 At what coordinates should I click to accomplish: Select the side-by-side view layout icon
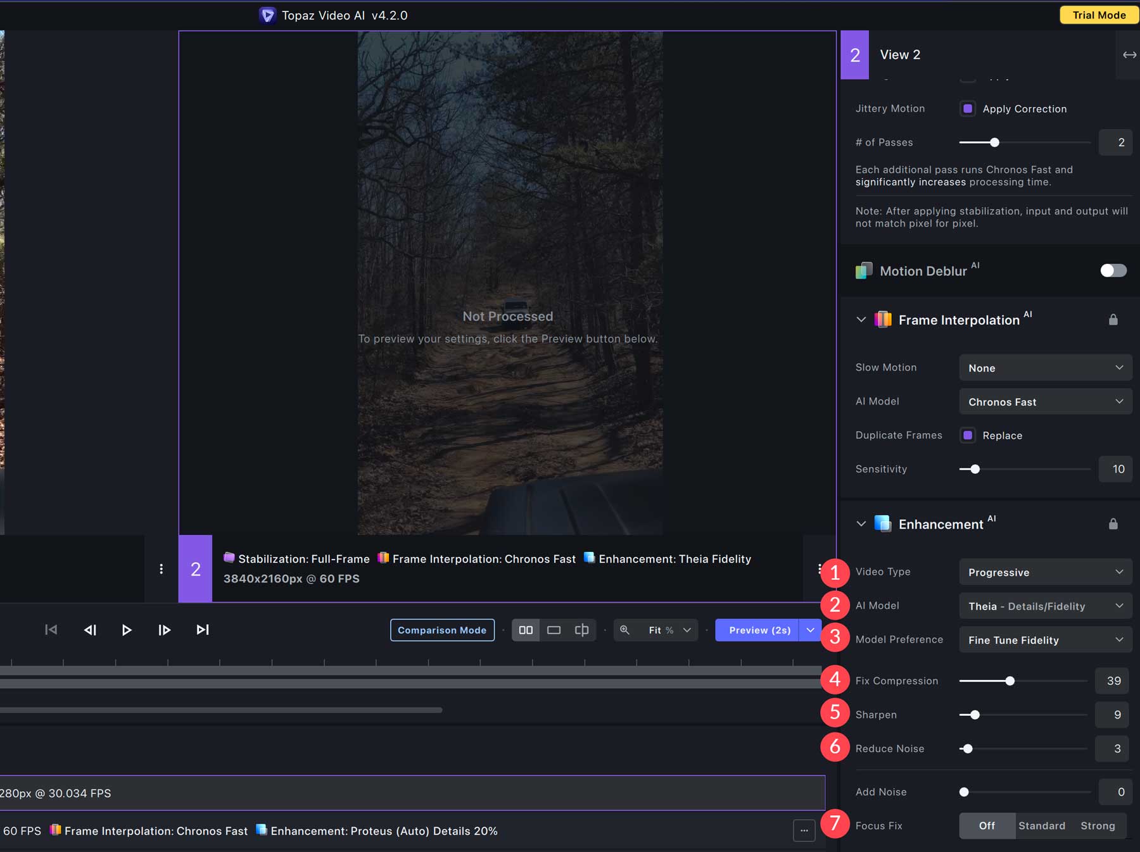pyautogui.click(x=526, y=630)
